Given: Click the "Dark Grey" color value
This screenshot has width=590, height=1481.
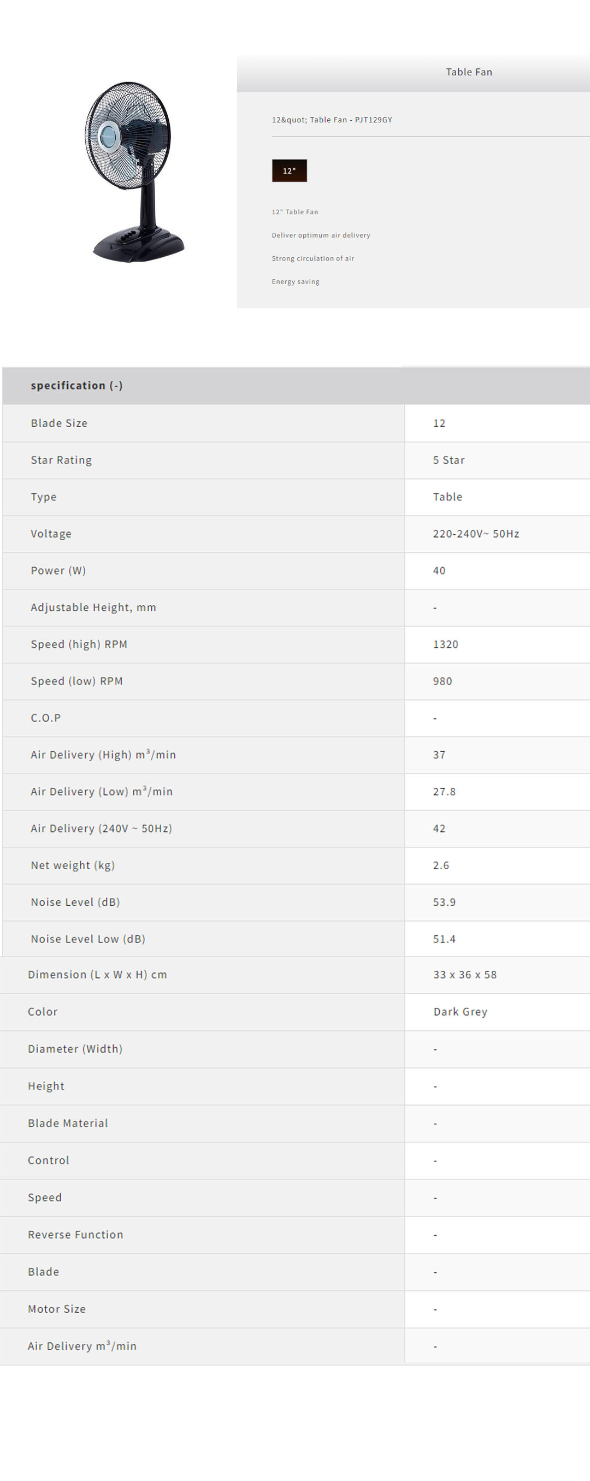Looking at the screenshot, I should tap(460, 1011).
